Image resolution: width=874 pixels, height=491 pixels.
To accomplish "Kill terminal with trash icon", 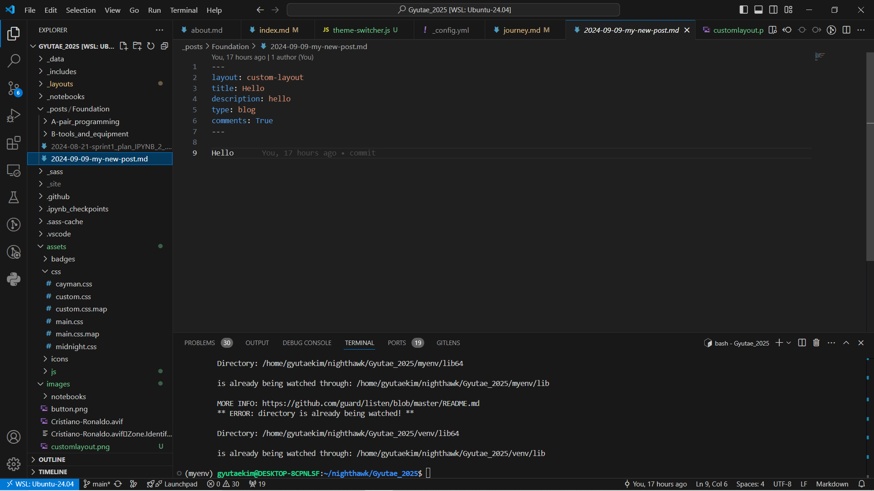I will tap(816, 343).
